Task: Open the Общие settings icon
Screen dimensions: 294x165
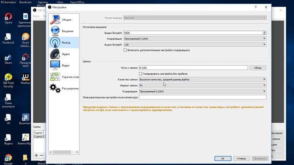Action: [55, 20]
